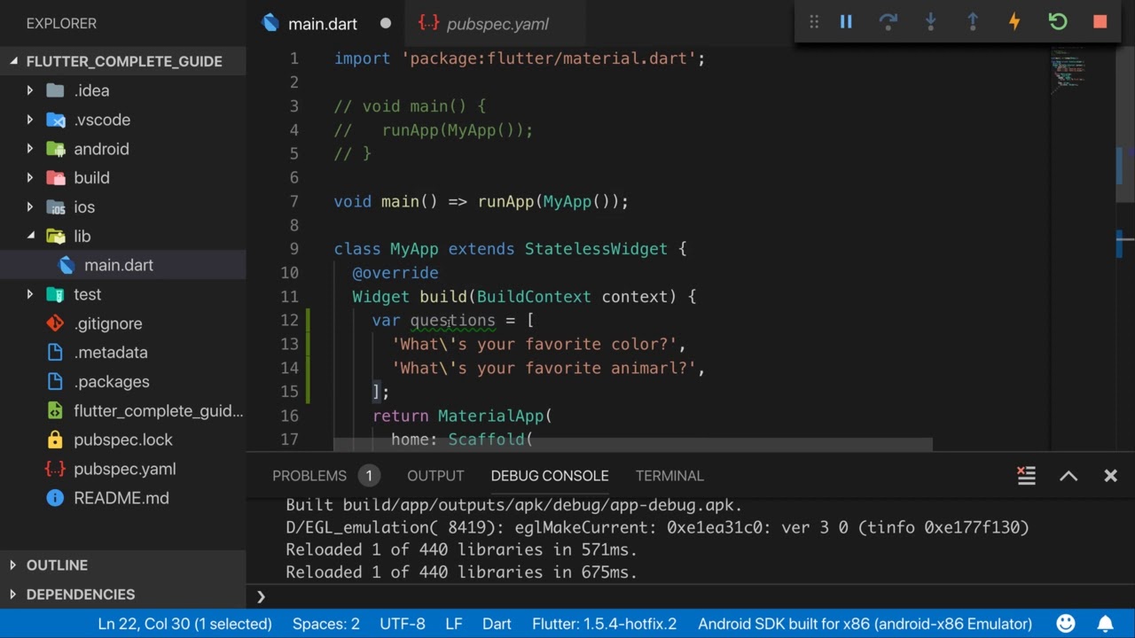Click the code minimap preview

point(1068,69)
